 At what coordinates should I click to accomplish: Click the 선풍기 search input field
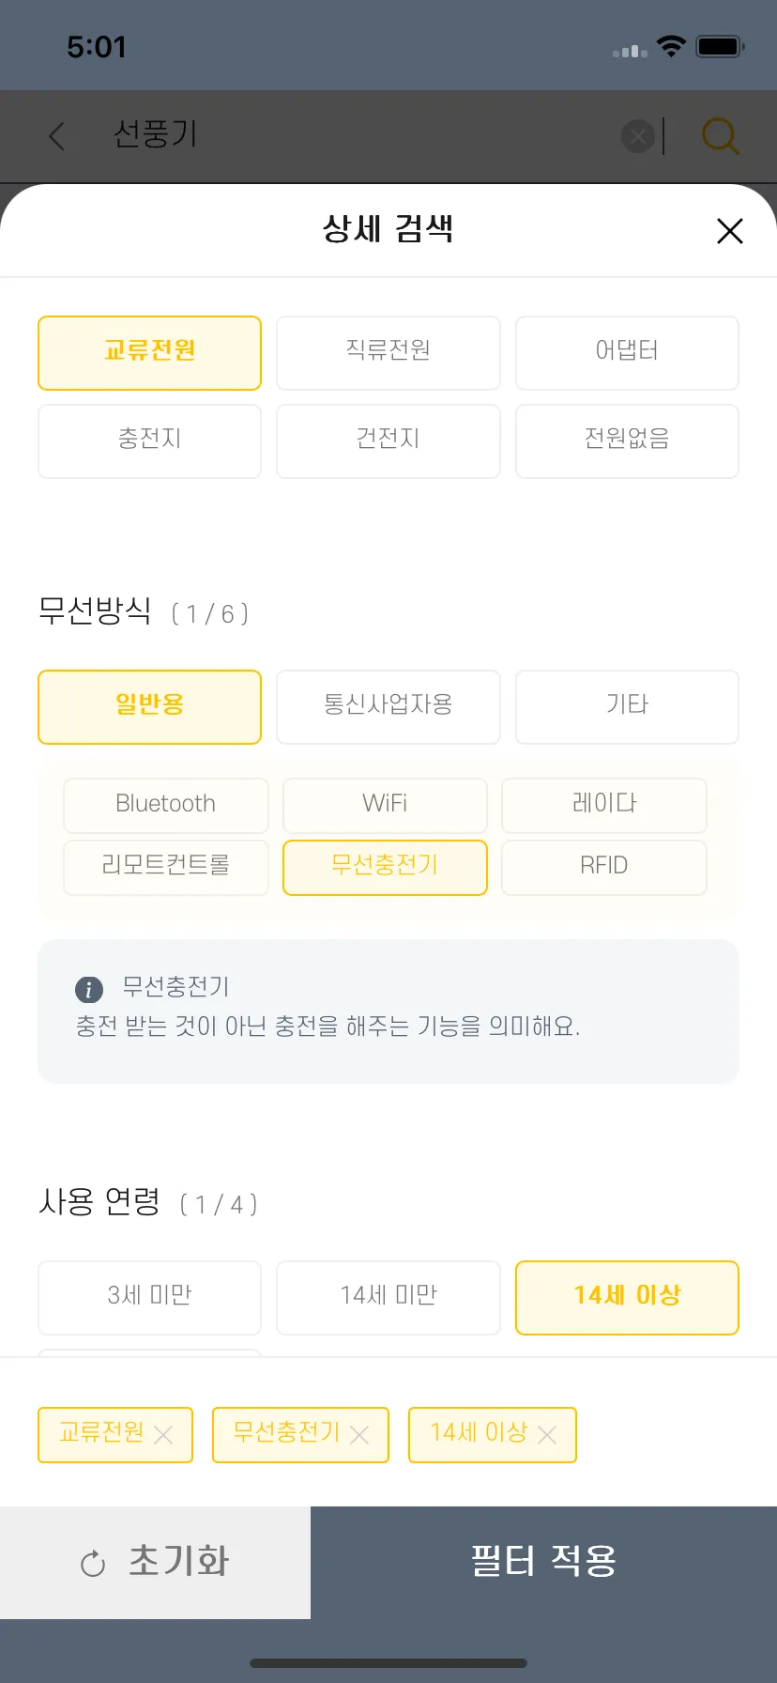pos(357,136)
